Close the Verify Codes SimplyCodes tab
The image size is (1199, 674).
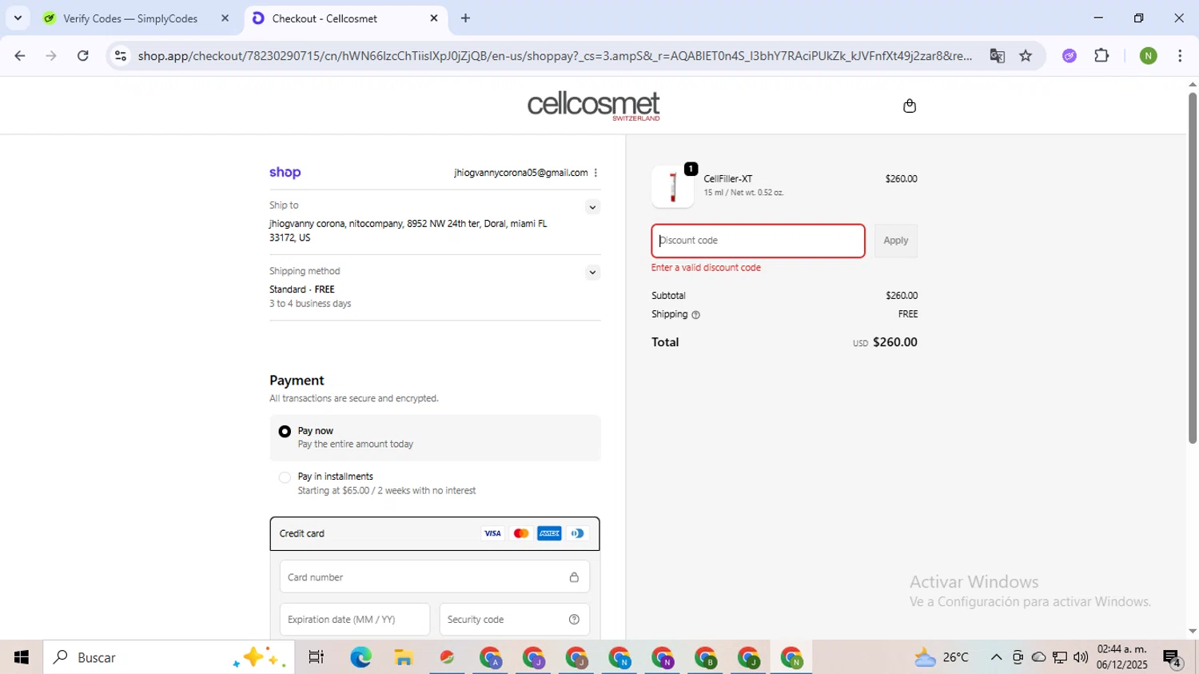click(225, 18)
